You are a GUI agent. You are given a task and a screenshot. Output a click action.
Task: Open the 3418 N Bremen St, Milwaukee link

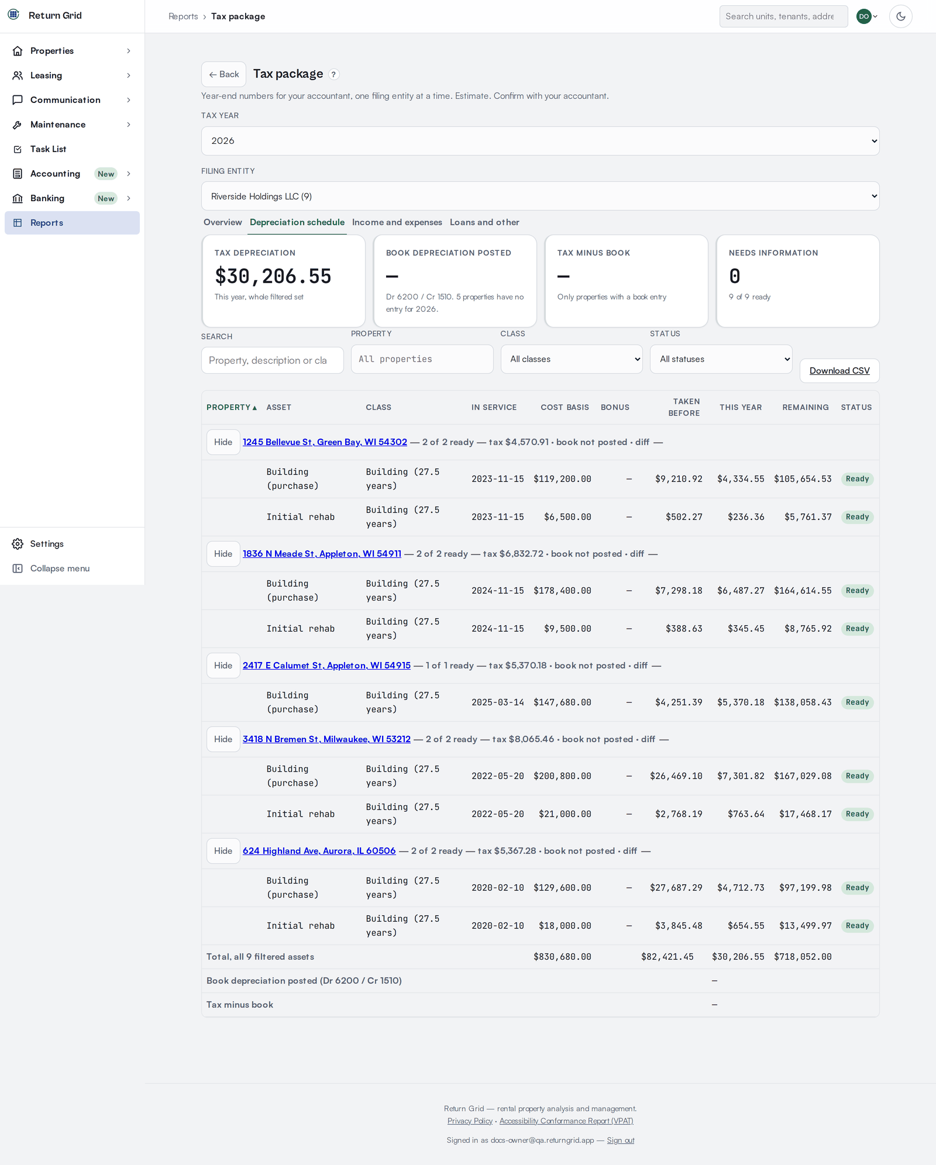tap(326, 739)
